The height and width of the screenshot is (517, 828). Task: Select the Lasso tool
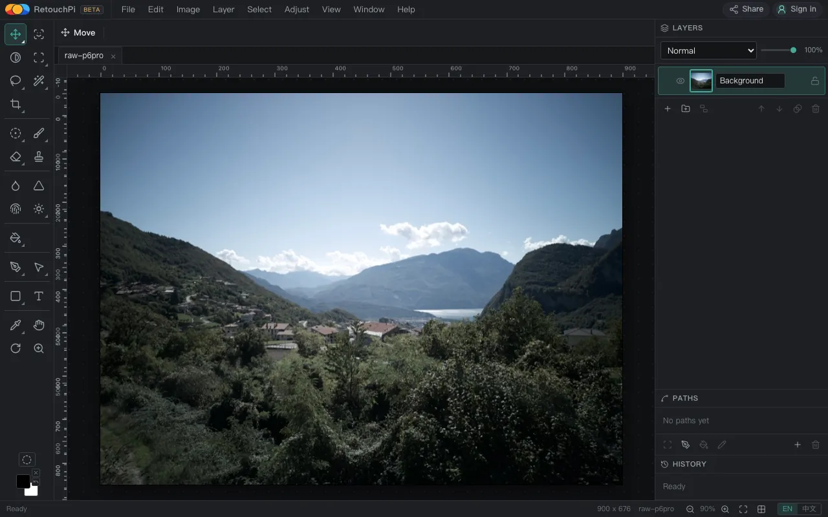[16, 81]
